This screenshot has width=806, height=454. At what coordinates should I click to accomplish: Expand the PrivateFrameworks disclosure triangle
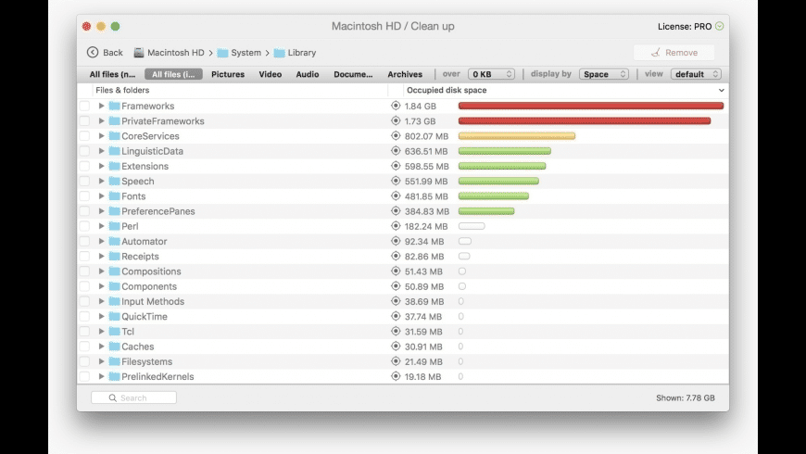click(101, 120)
